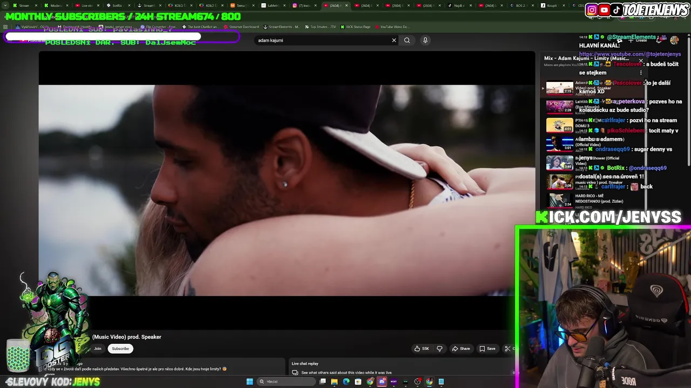The image size is (691, 388).
Task: Open Microsoft Store from the taskbar
Action: point(358,382)
